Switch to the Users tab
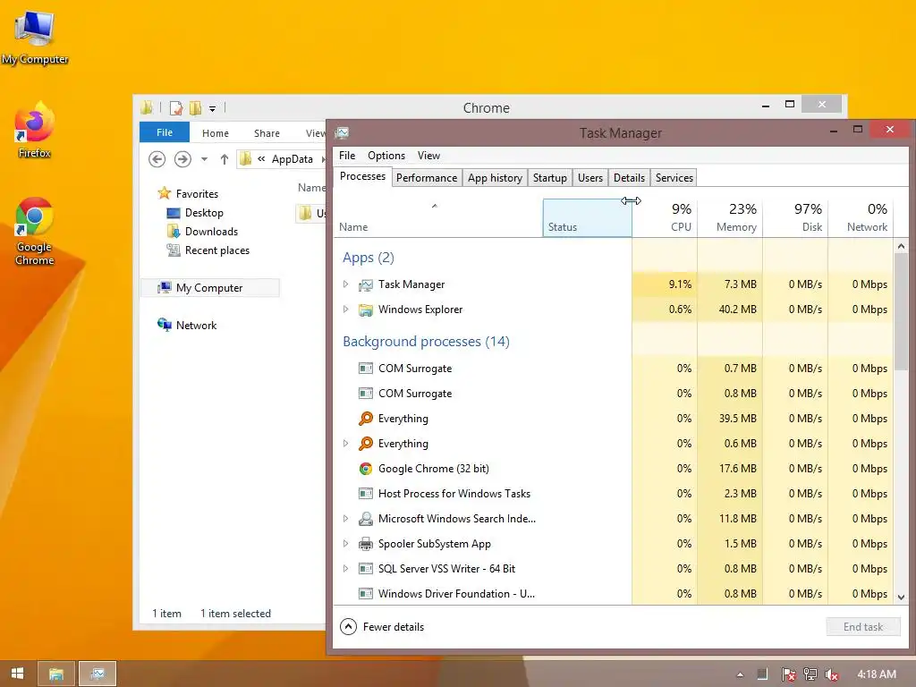This screenshot has width=916, height=687. click(590, 178)
